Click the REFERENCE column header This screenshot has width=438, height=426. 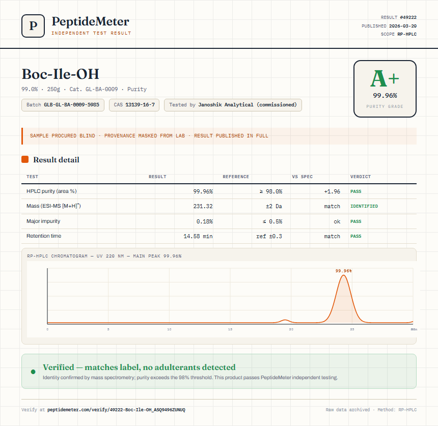click(x=236, y=177)
